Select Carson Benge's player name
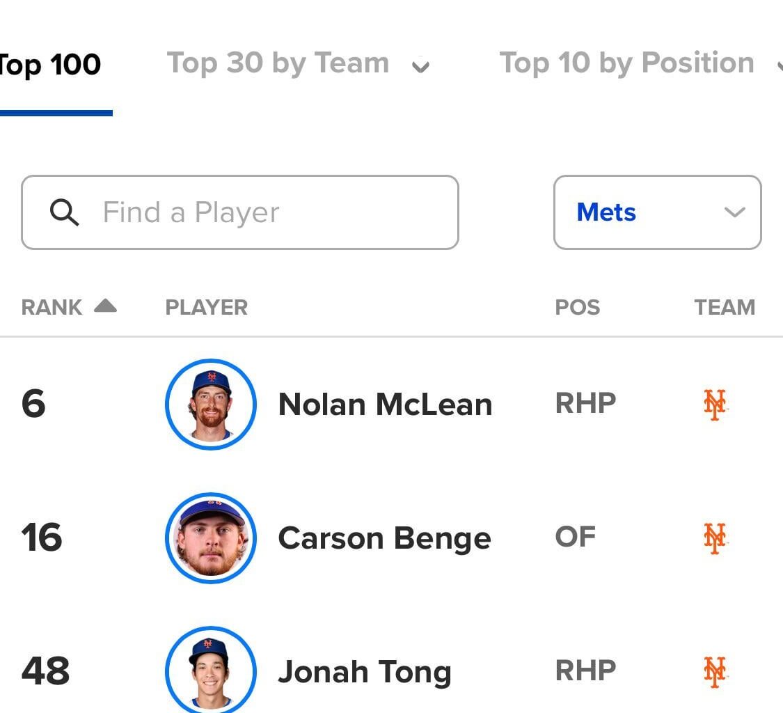Viewport: 783px width, 713px height. (384, 537)
